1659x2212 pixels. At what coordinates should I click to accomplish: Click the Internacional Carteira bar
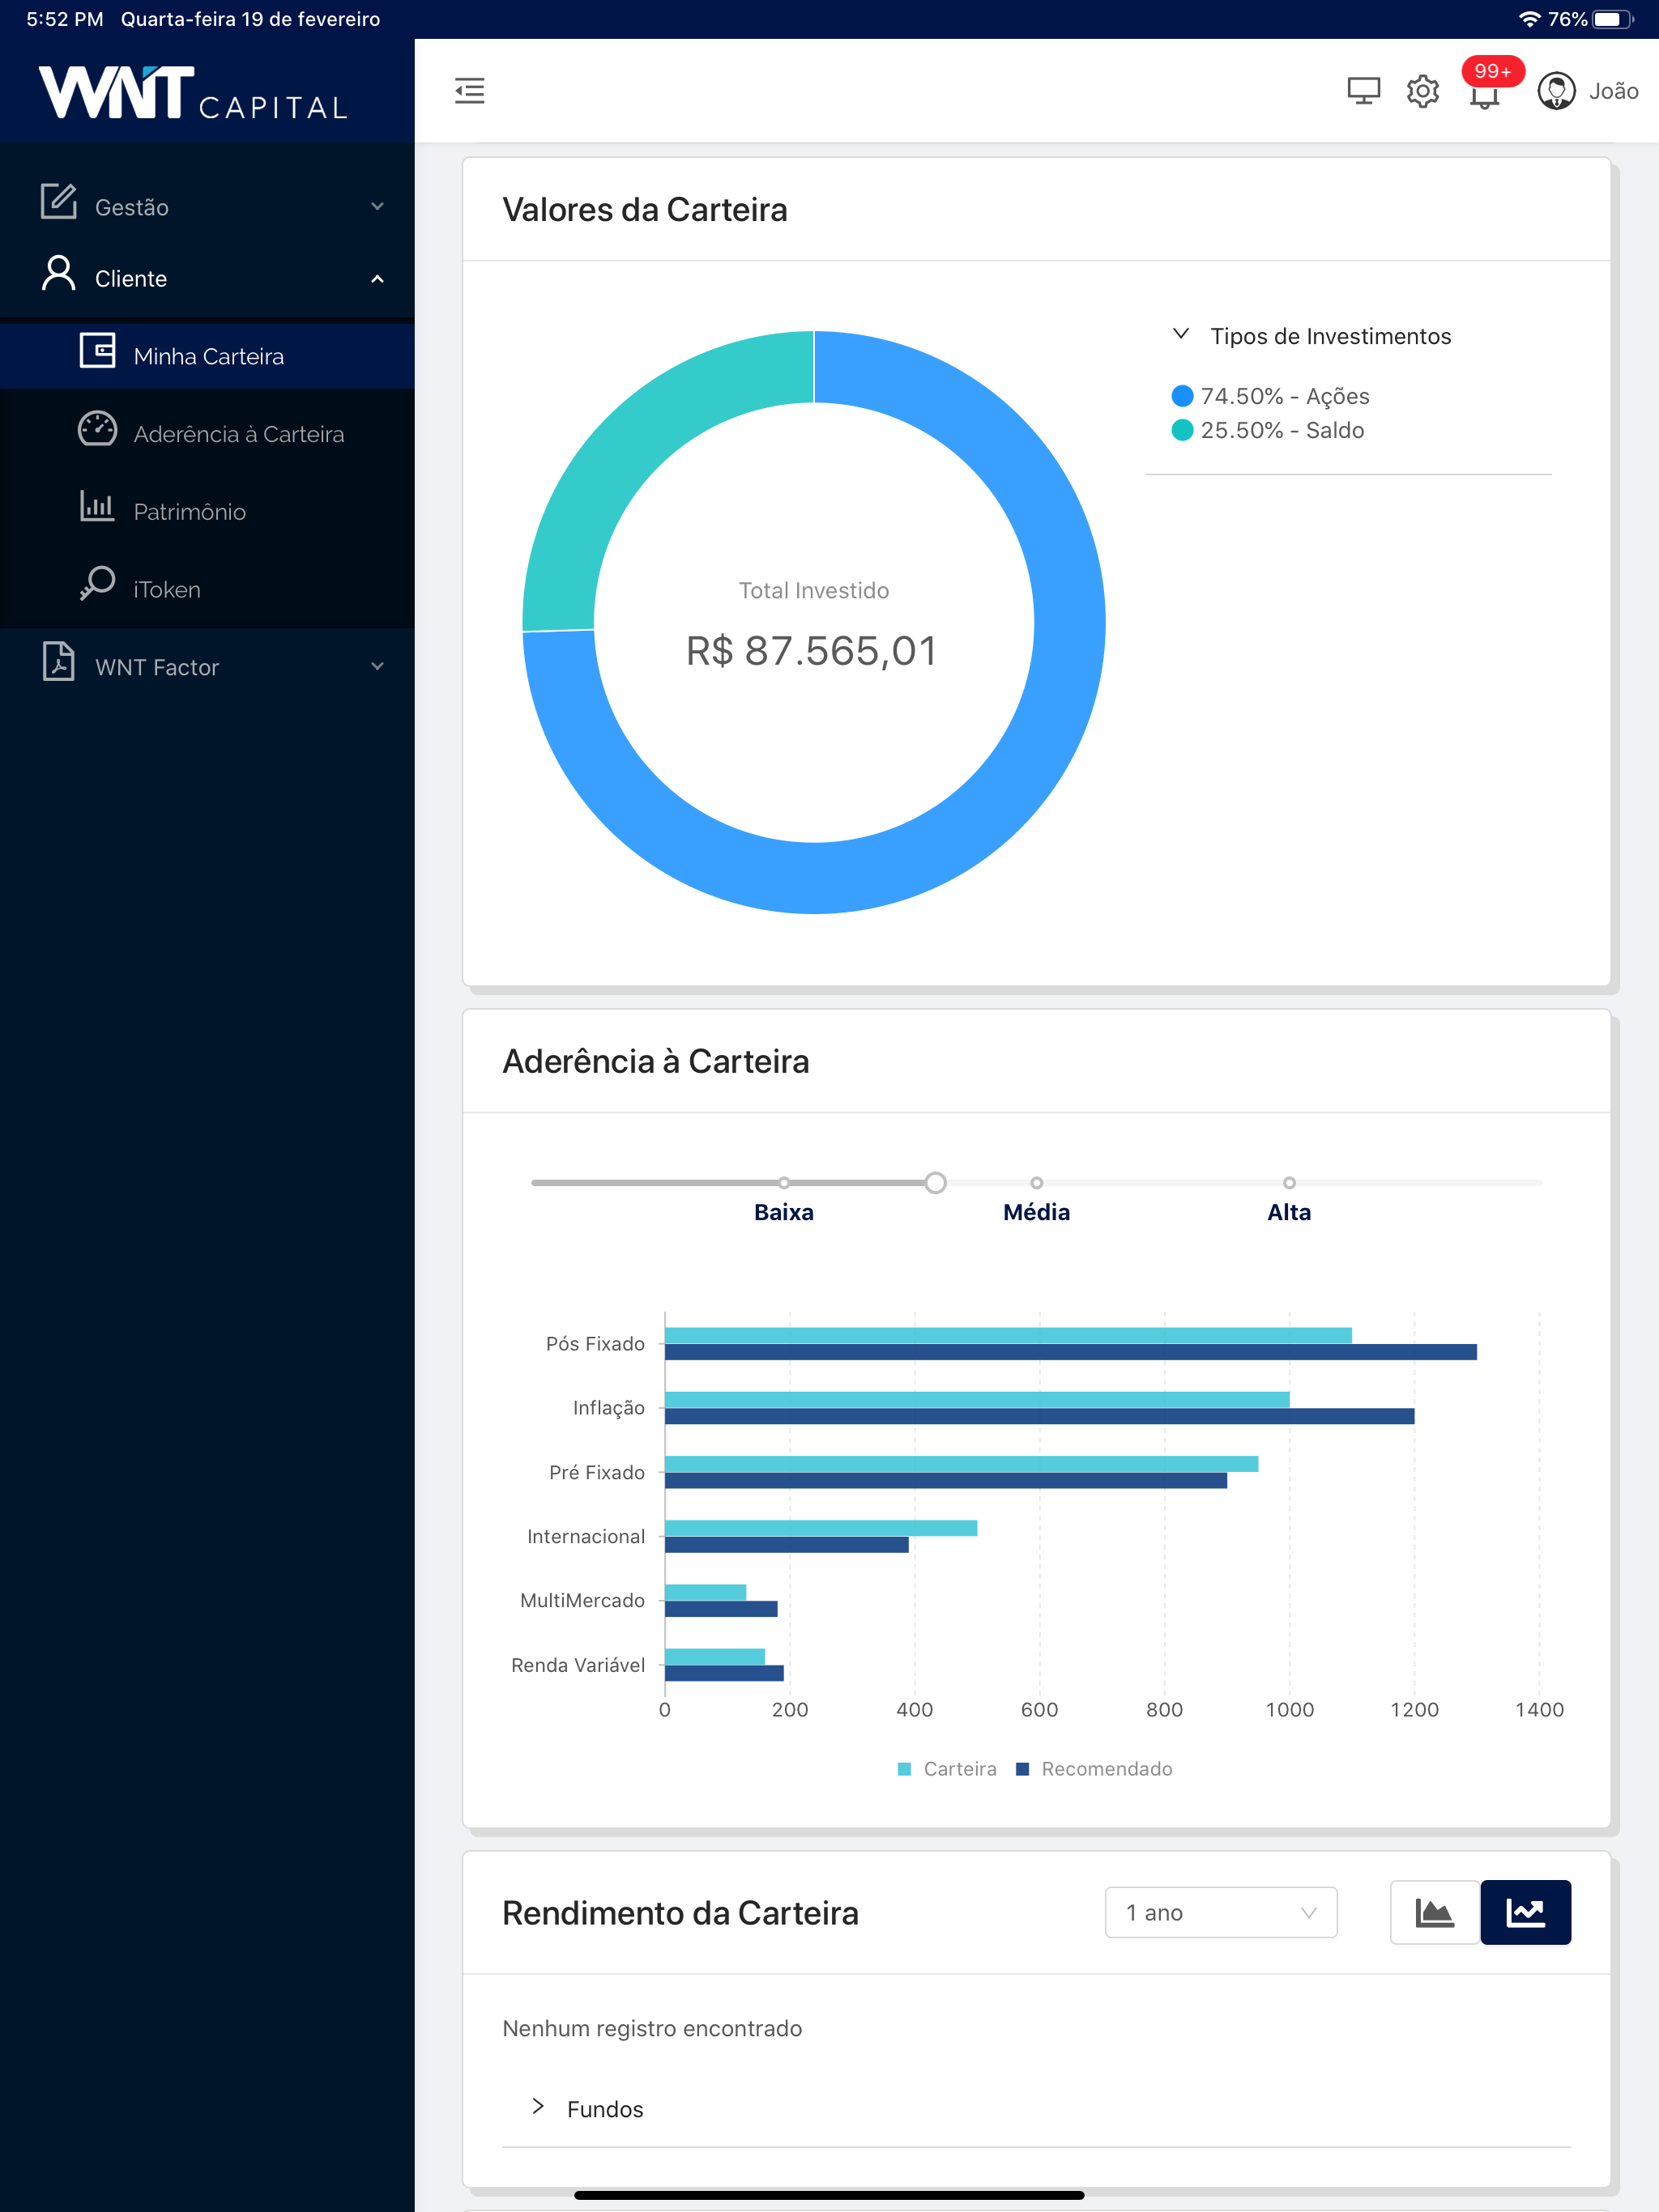pos(821,1528)
